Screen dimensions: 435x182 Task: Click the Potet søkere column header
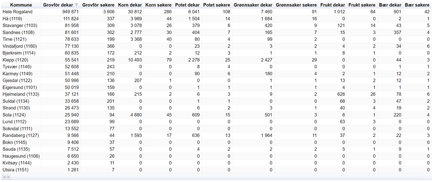217,5
